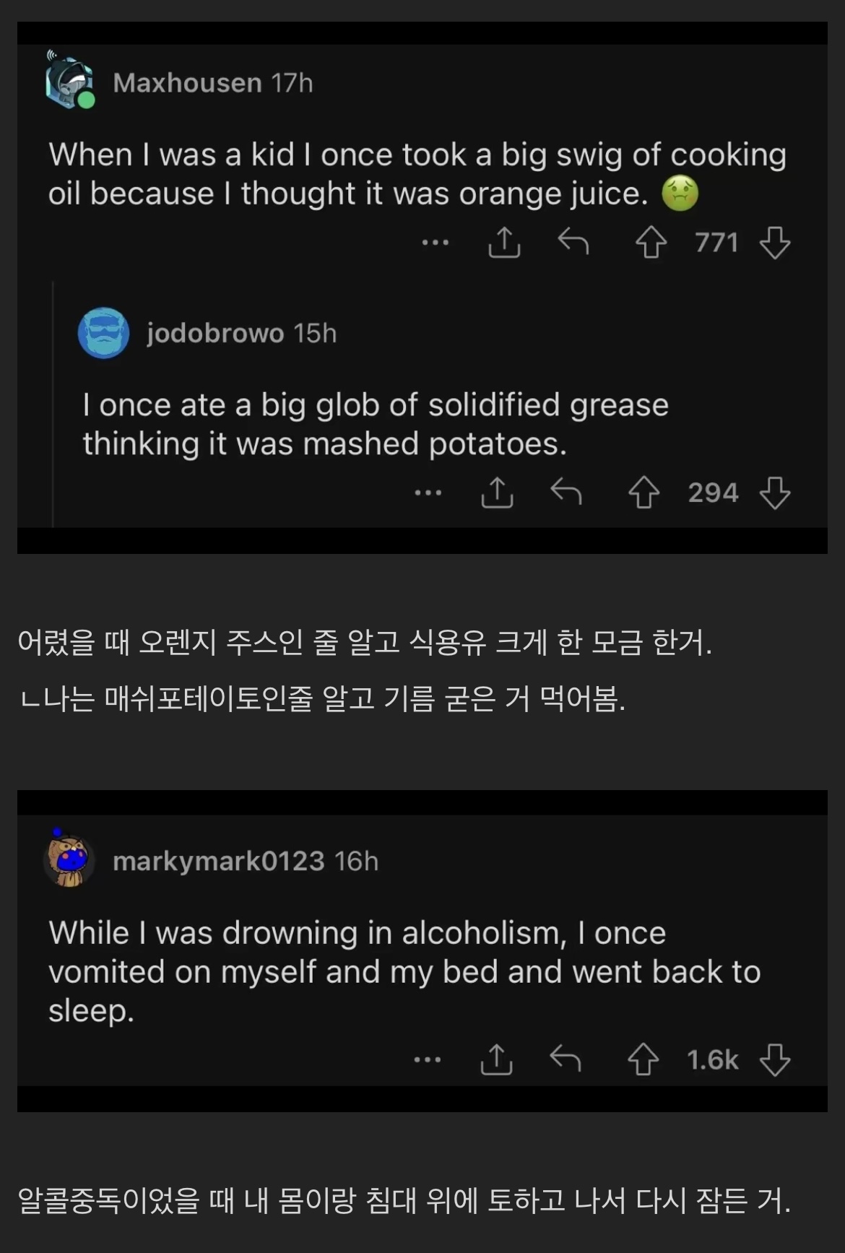The height and width of the screenshot is (1253, 845).
Task: Downvote jodobrowo's solidified grease reply
Action: coord(775,493)
